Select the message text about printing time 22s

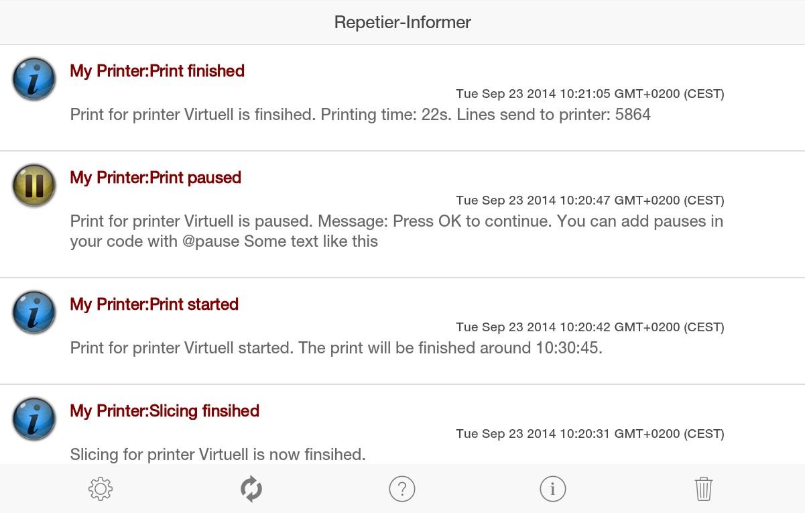click(x=361, y=115)
